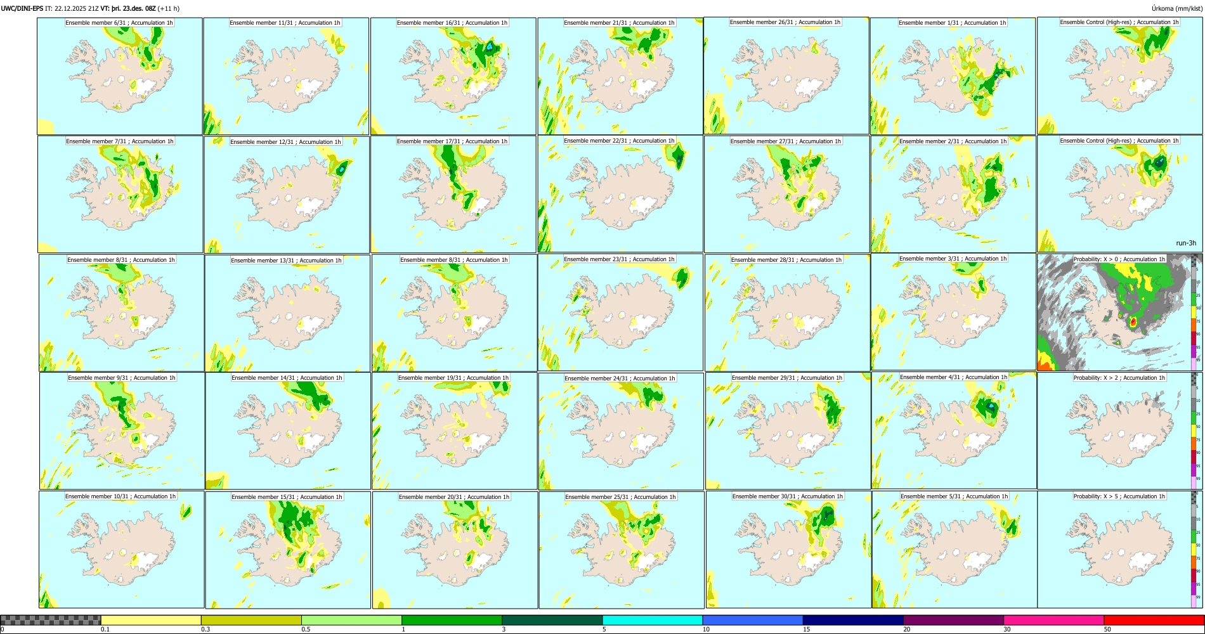This screenshot has height=634, width=1205.
Task: Pick the cyan 5–10 legend swatch
Action: (x=652, y=620)
